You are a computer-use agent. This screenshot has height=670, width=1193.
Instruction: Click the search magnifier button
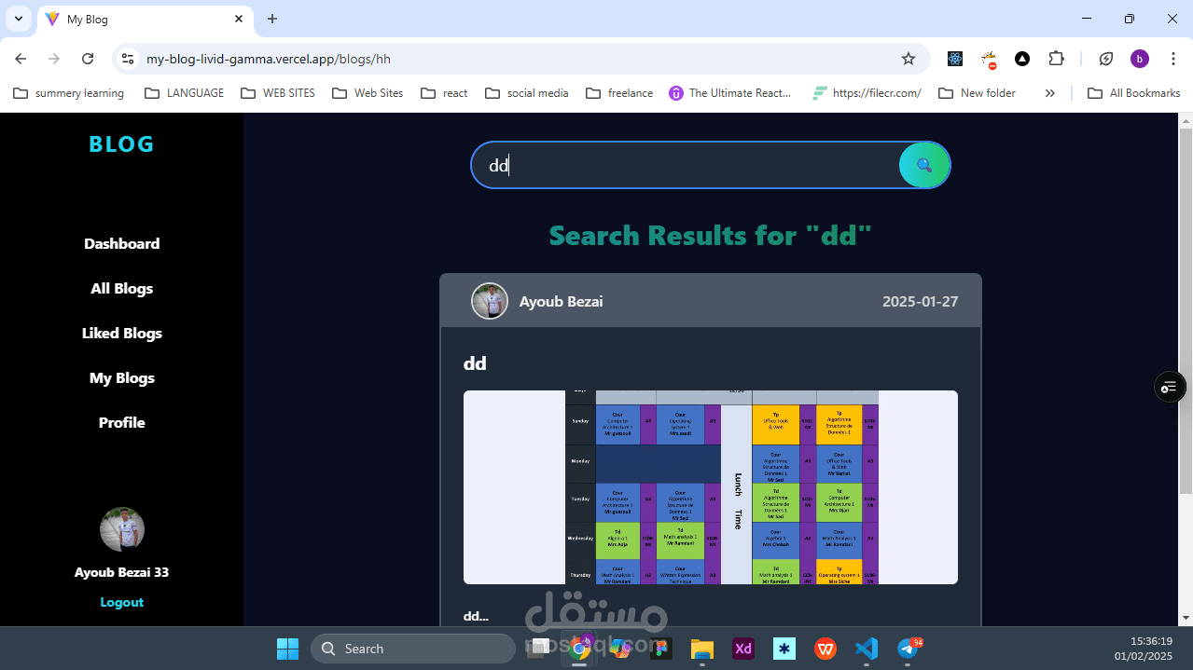(923, 165)
